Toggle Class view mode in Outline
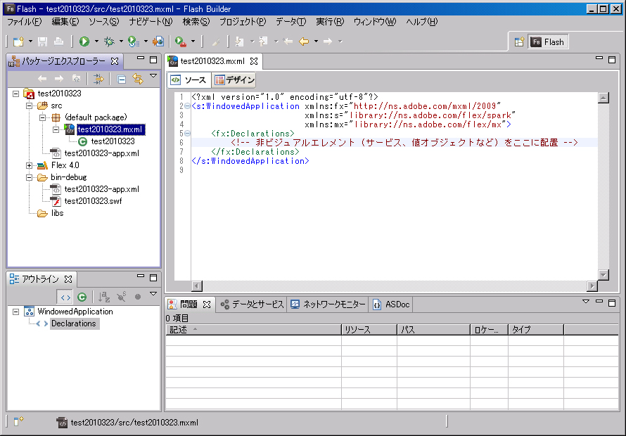This screenshot has height=436, width=626. click(82, 297)
